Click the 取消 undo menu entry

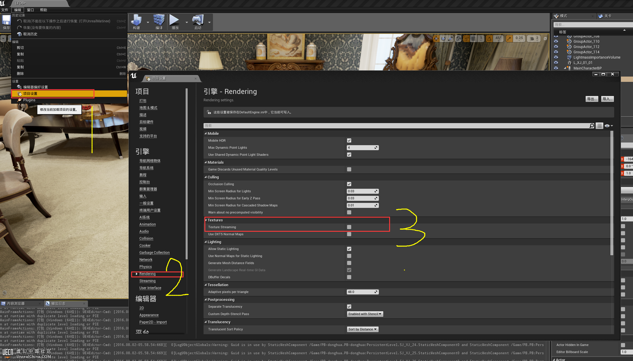(x=69, y=21)
